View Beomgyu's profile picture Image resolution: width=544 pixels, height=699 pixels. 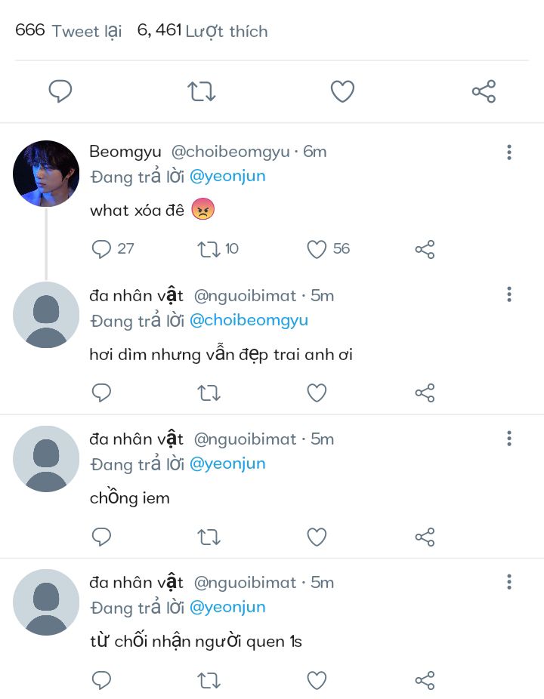pyautogui.click(x=46, y=174)
